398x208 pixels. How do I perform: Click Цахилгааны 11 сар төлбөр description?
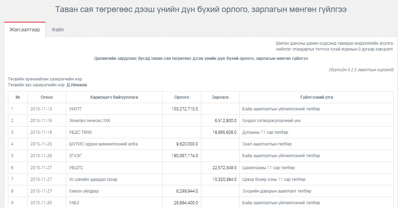click(x=269, y=167)
